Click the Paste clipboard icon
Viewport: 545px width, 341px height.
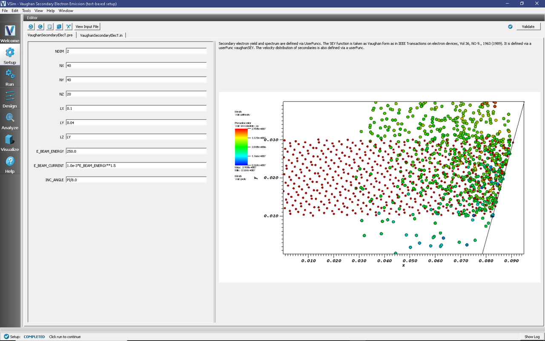(x=50, y=26)
